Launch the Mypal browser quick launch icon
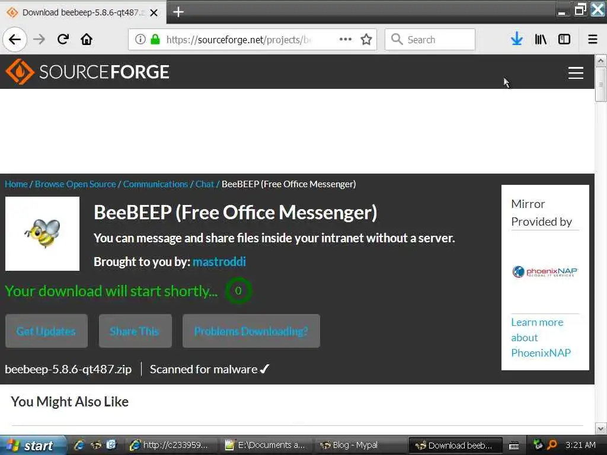607x455 pixels. (x=95, y=445)
